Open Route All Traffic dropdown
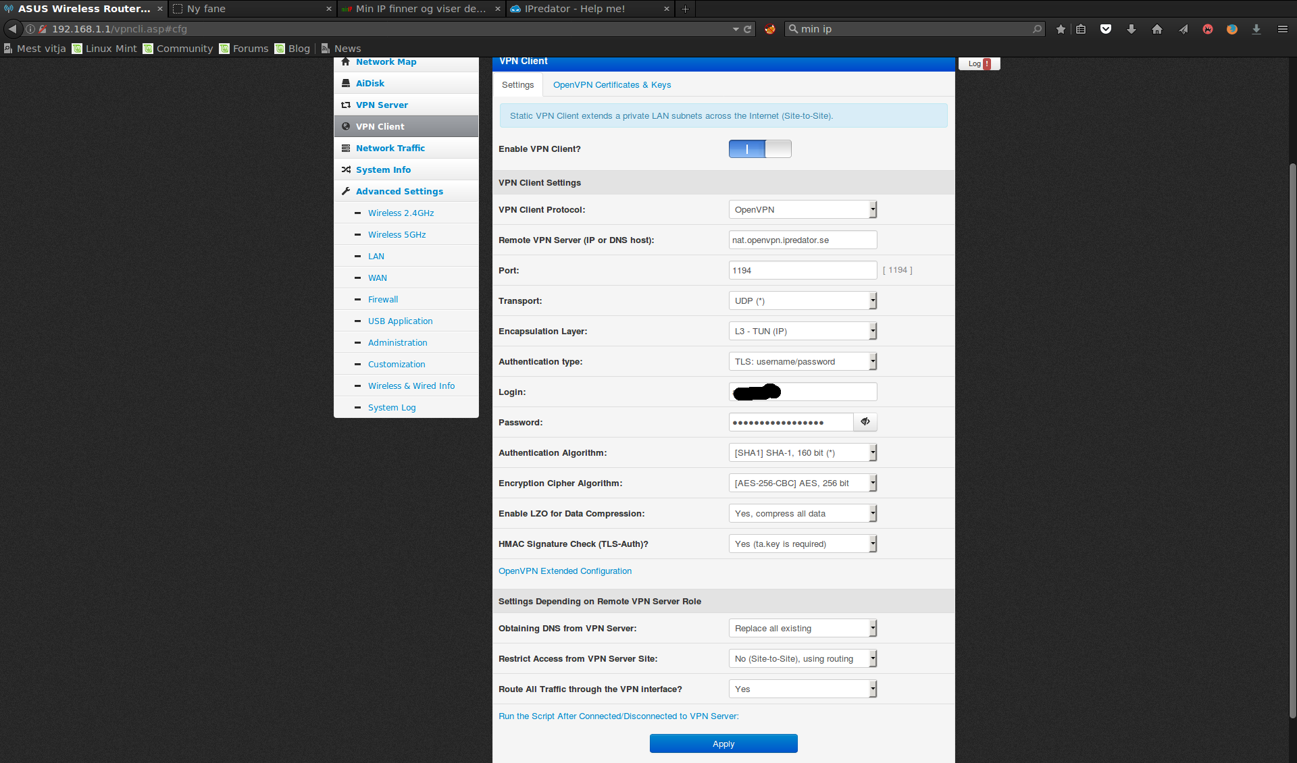The height and width of the screenshot is (763, 1297). click(x=803, y=689)
